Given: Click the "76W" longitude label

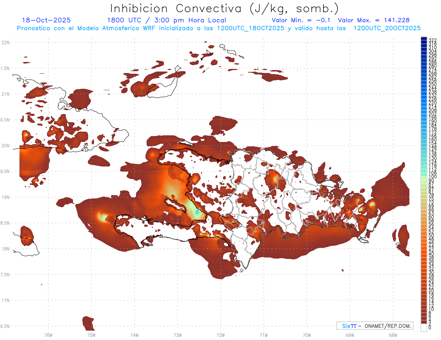Looking at the screenshot, I should pyautogui.click(x=48, y=335).
